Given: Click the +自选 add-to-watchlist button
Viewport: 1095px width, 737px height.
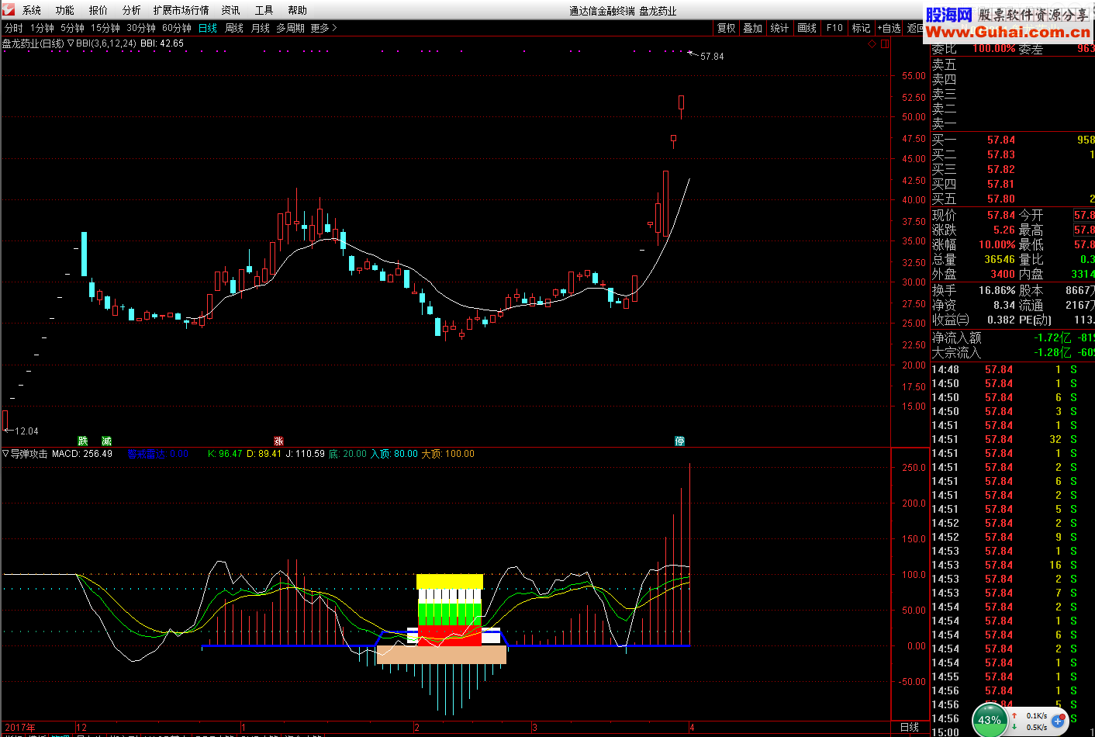Looking at the screenshot, I should [x=889, y=28].
